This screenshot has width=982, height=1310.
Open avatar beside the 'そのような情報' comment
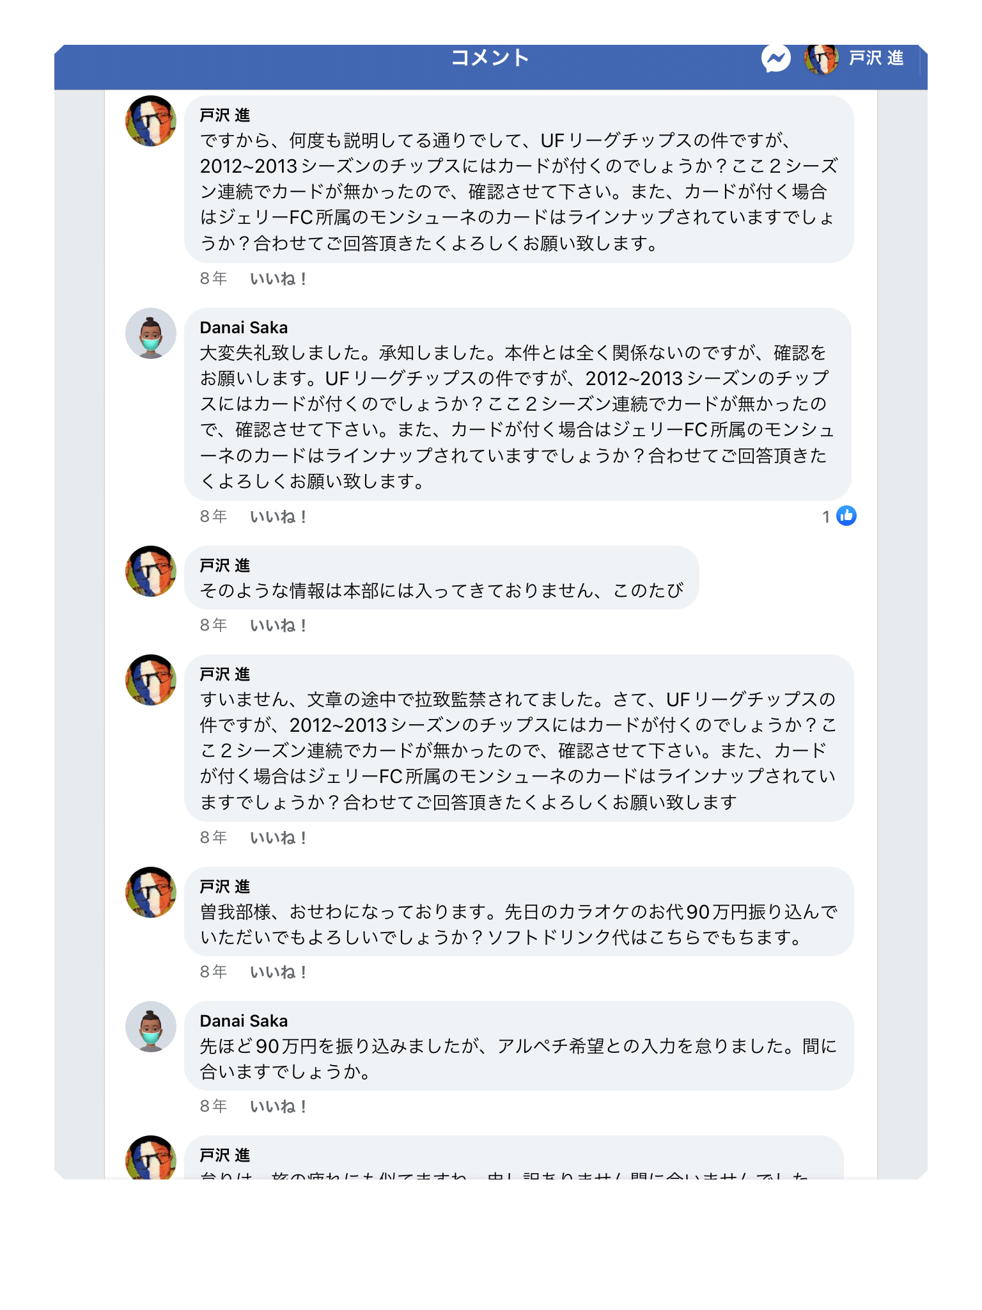[151, 571]
